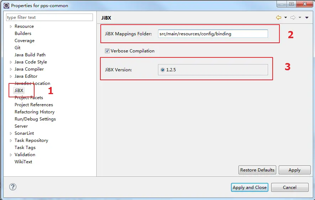Viewport: 315px width, 200px height.
Task: Select the 1.2.5 JiBX version radio button
Action: click(x=163, y=70)
